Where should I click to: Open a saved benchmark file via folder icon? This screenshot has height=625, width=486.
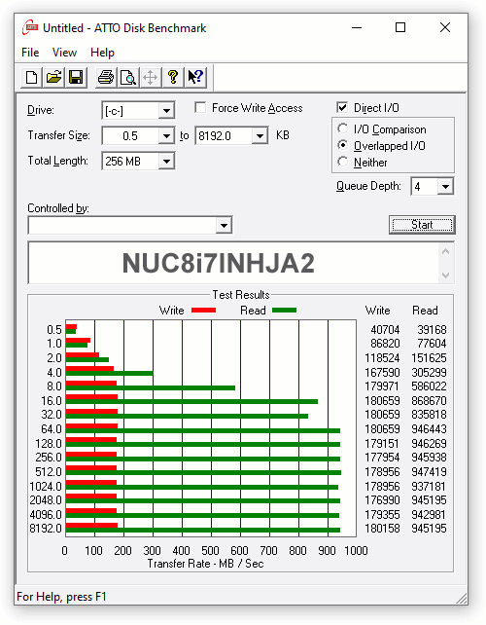tap(53, 77)
